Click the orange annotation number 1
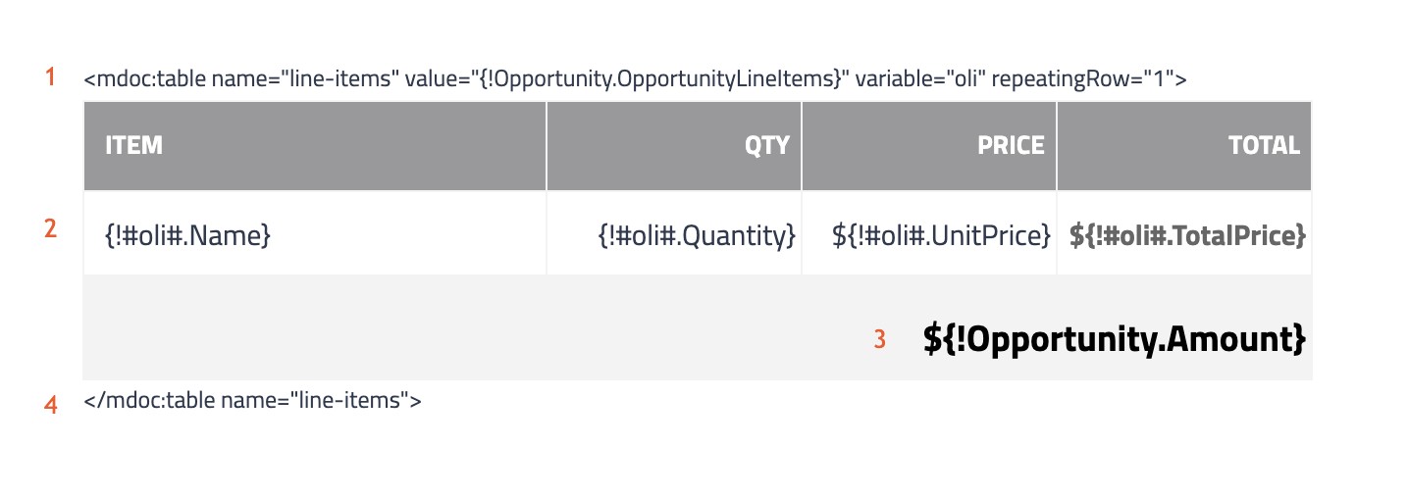This screenshot has height=498, width=1408. point(50,77)
